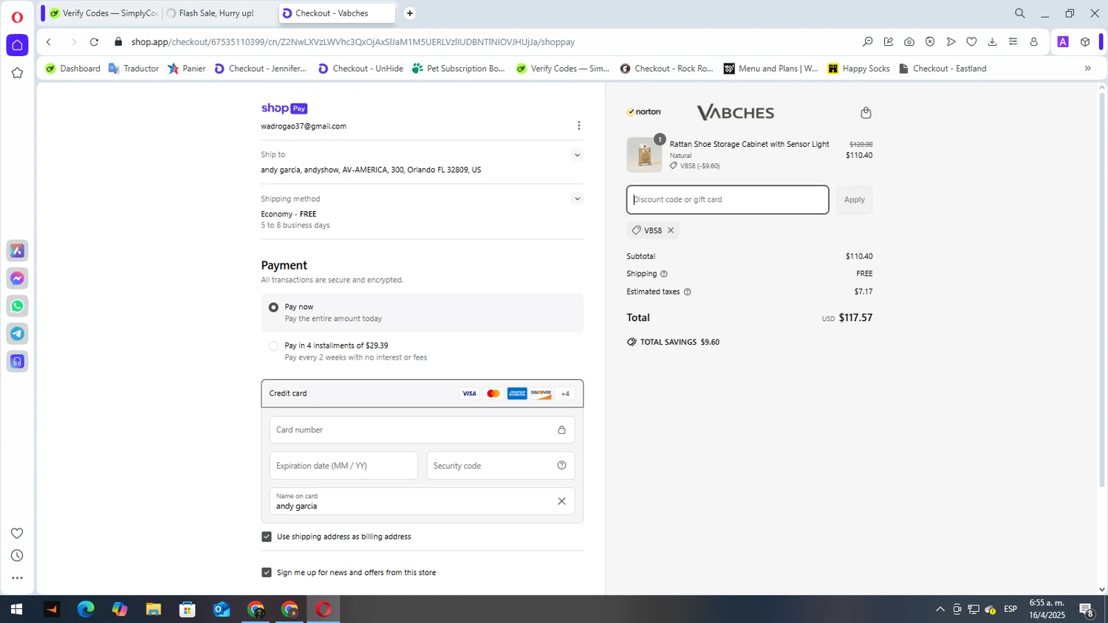The width and height of the screenshot is (1108, 623).
Task: Open Checkout - UnHide bookmark
Action: 360,69
